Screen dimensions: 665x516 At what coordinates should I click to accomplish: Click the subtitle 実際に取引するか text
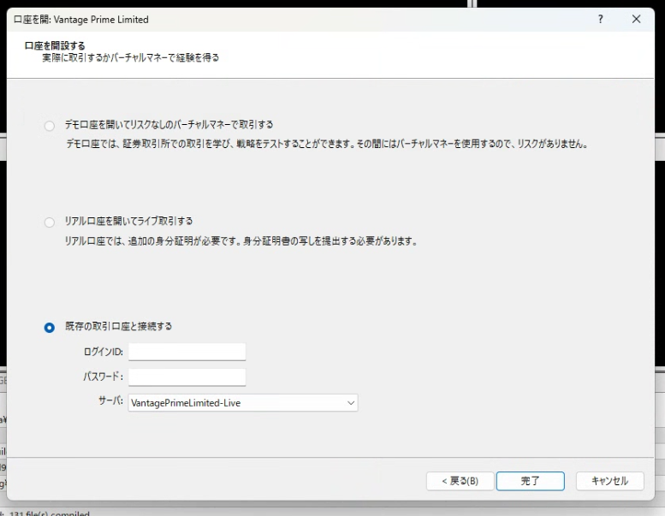[x=131, y=57]
